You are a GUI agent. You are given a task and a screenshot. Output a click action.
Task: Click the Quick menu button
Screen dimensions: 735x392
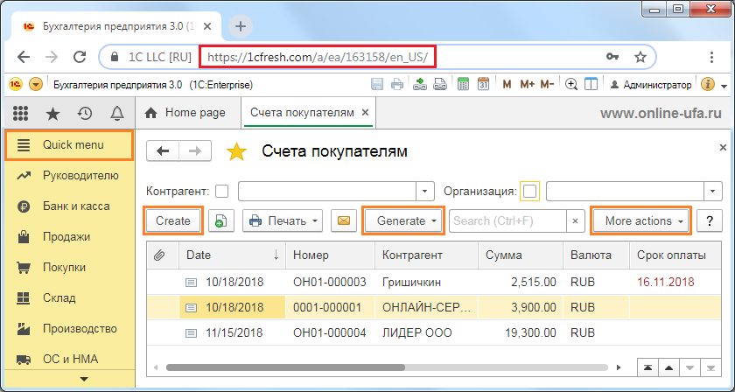(70, 144)
